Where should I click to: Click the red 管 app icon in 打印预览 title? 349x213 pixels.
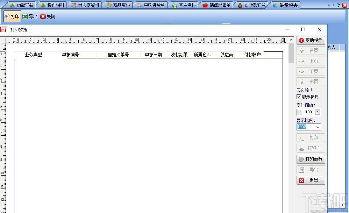(x=3, y=29)
